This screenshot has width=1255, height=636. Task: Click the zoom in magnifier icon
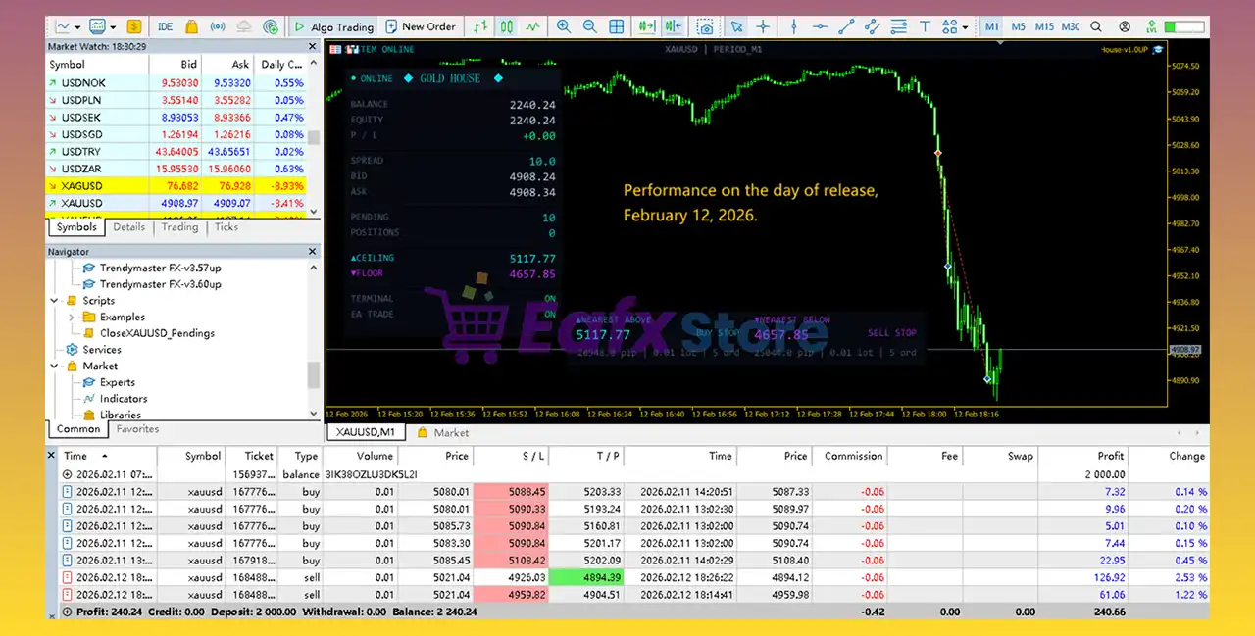pos(563,26)
